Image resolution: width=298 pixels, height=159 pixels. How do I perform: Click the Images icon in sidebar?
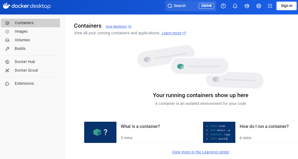coord(7,31)
